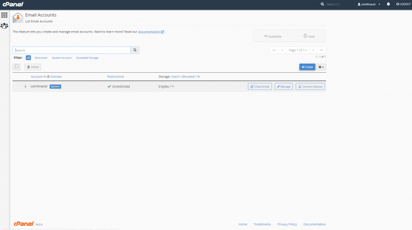
Task: Open User Manager from the sidebar
Action: point(4,25)
